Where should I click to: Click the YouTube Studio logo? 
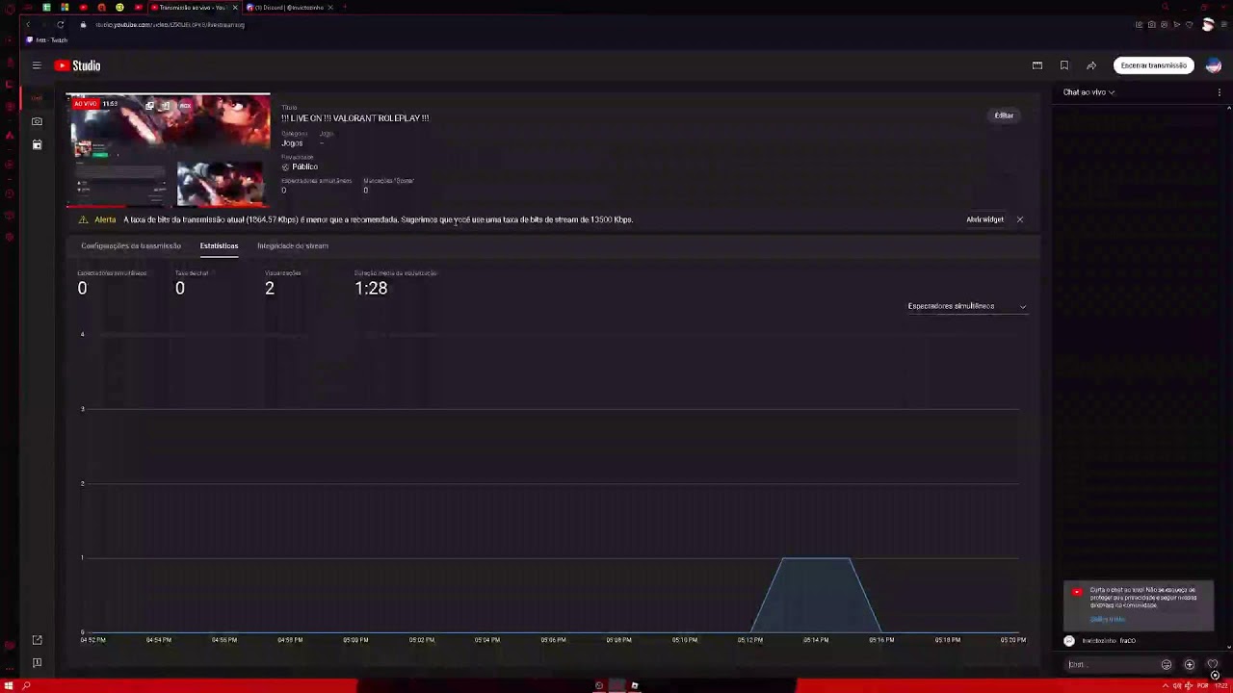(x=78, y=65)
